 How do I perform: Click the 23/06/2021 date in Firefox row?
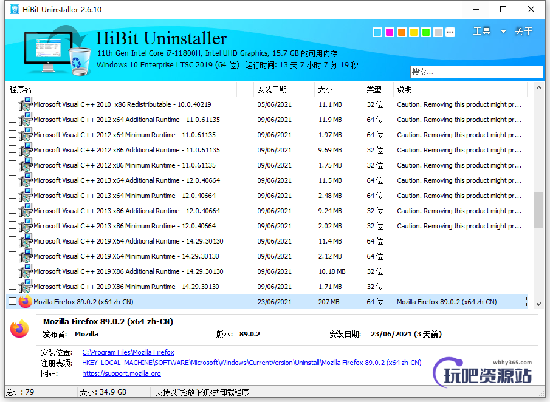point(274,302)
